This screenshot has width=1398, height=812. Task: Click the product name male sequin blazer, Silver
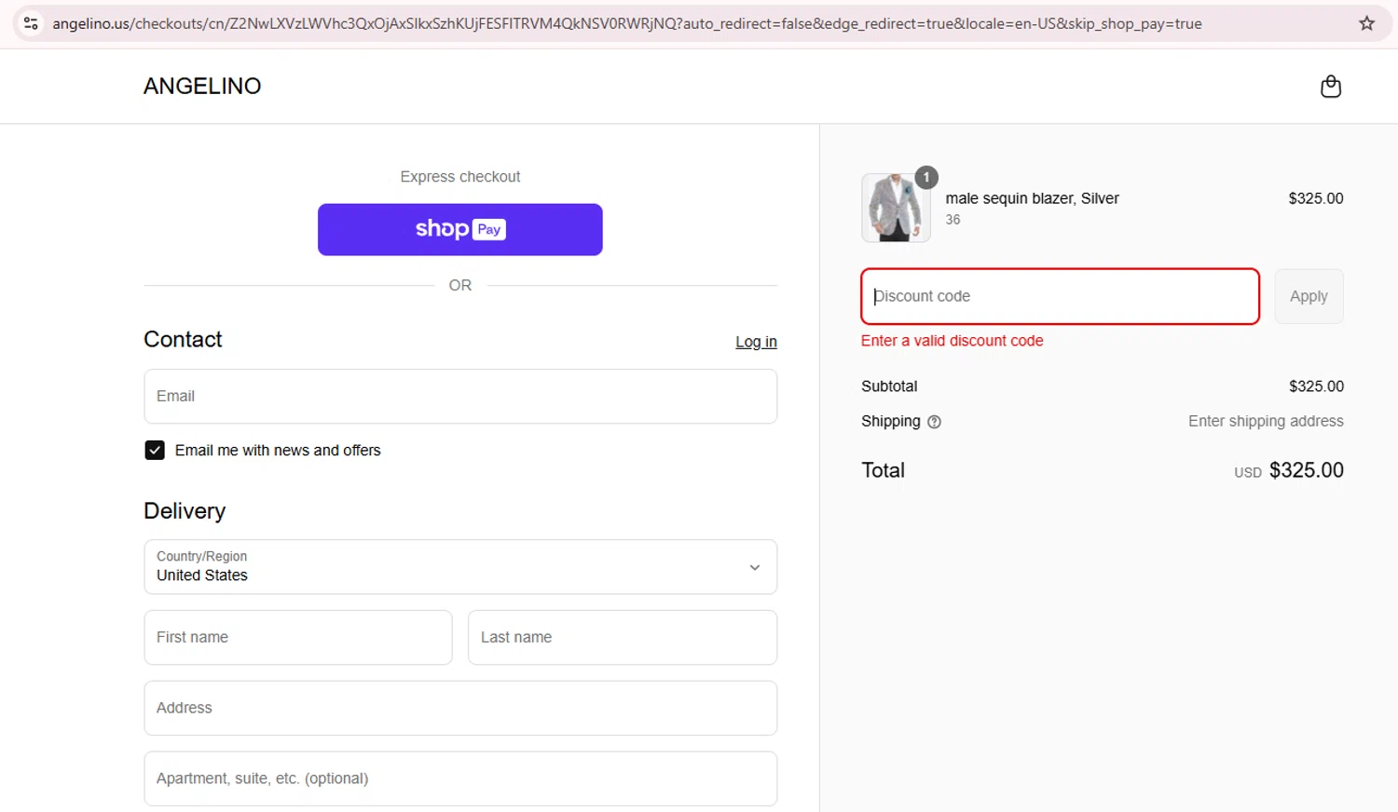(1032, 198)
